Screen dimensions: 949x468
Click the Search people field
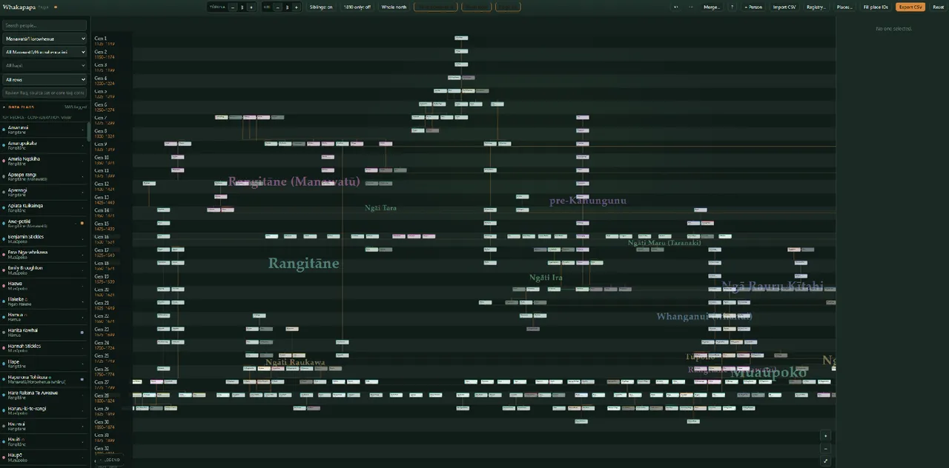tap(44, 25)
